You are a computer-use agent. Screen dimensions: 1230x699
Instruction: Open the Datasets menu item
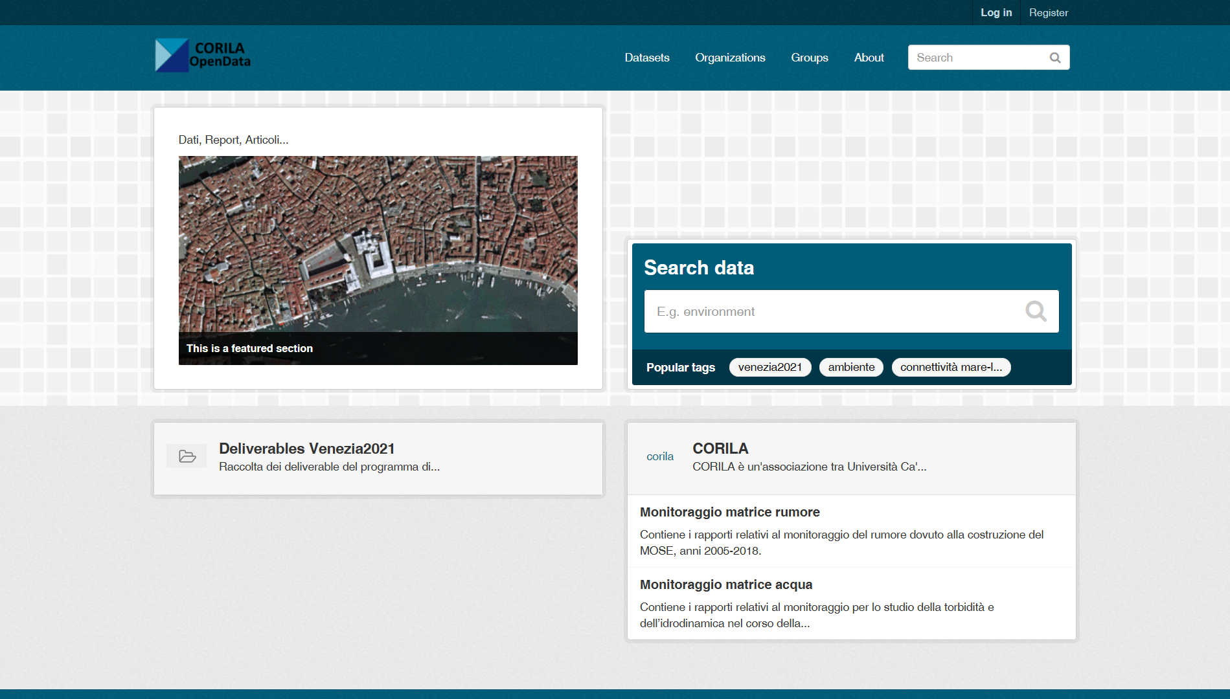pyautogui.click(x=646, y=58)
